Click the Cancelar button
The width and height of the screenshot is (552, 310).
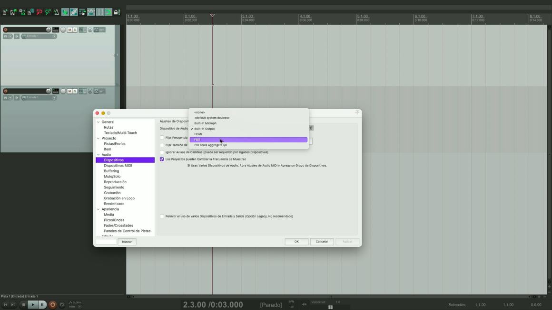(322, 242)
